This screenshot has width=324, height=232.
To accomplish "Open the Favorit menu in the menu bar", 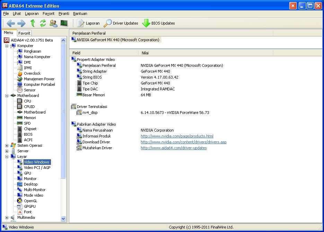I will pos(49,14).
